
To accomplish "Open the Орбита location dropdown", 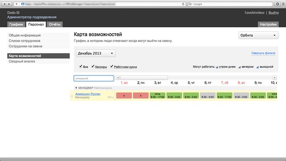I will tap(258, 35).
